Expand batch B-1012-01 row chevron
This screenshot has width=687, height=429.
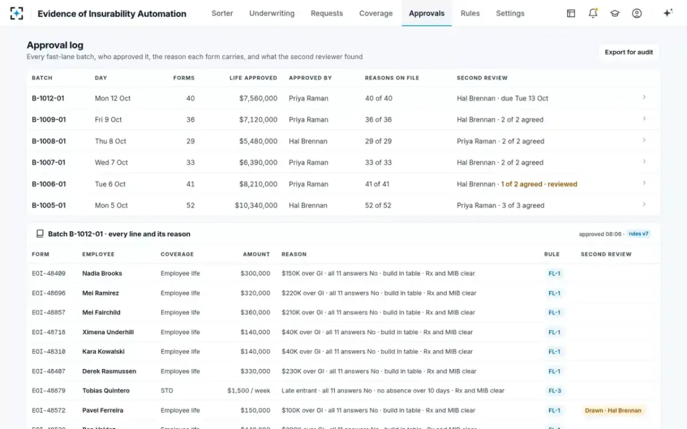coord(644,97)
